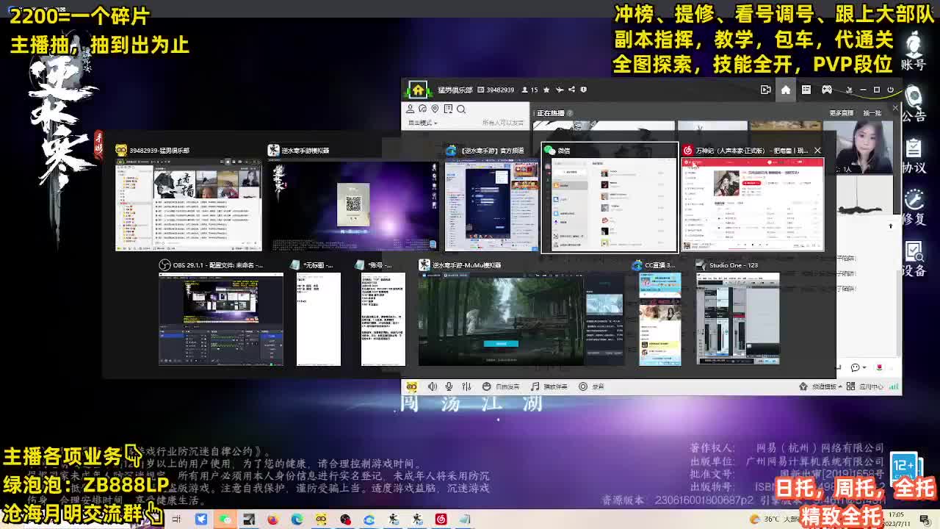Toggle the favorite star for 猛男俱乐部 channel
The height and width of the screenshot is (529, 940).
click(546, 90)
